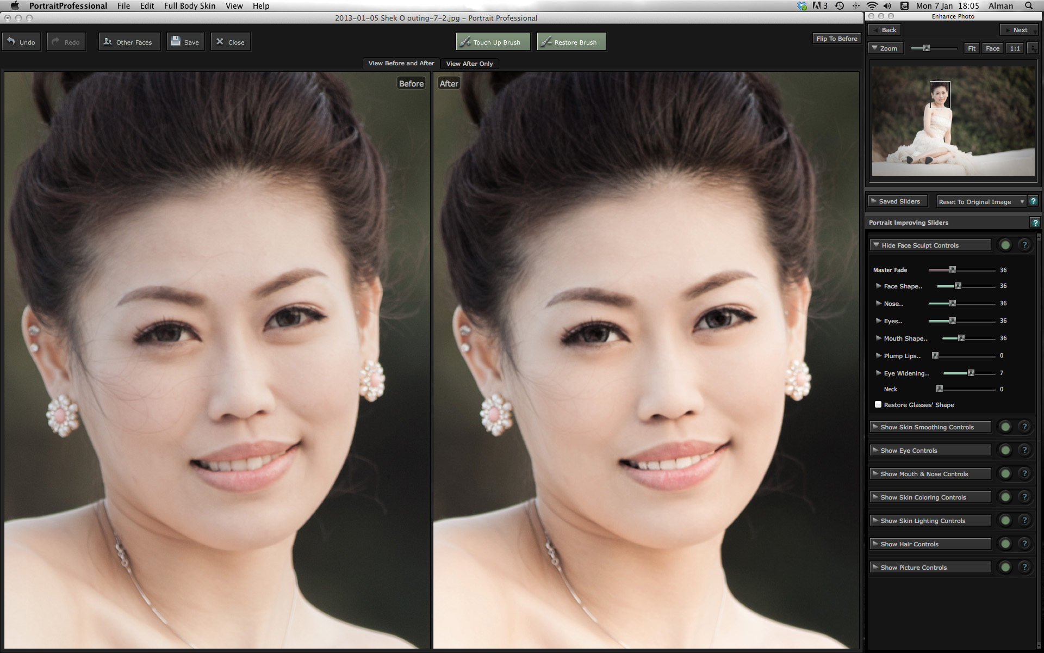Click the View Before and After tab
The width and height of the screenshot is (1044, 653).
coord(401,63)
